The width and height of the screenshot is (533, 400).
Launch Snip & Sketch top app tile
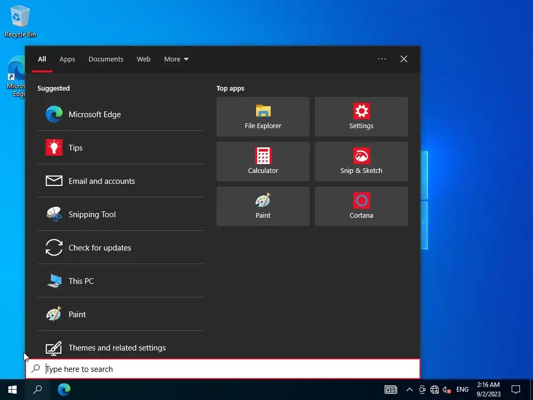coord(361,161)
